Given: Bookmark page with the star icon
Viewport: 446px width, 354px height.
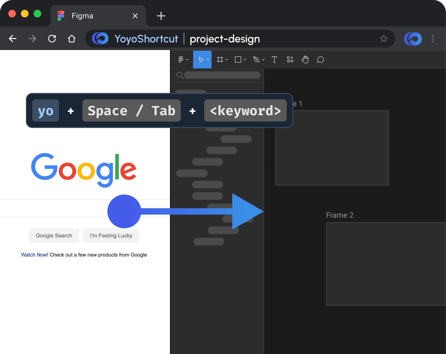Looking at the screenshot, I should coord(384,39).
